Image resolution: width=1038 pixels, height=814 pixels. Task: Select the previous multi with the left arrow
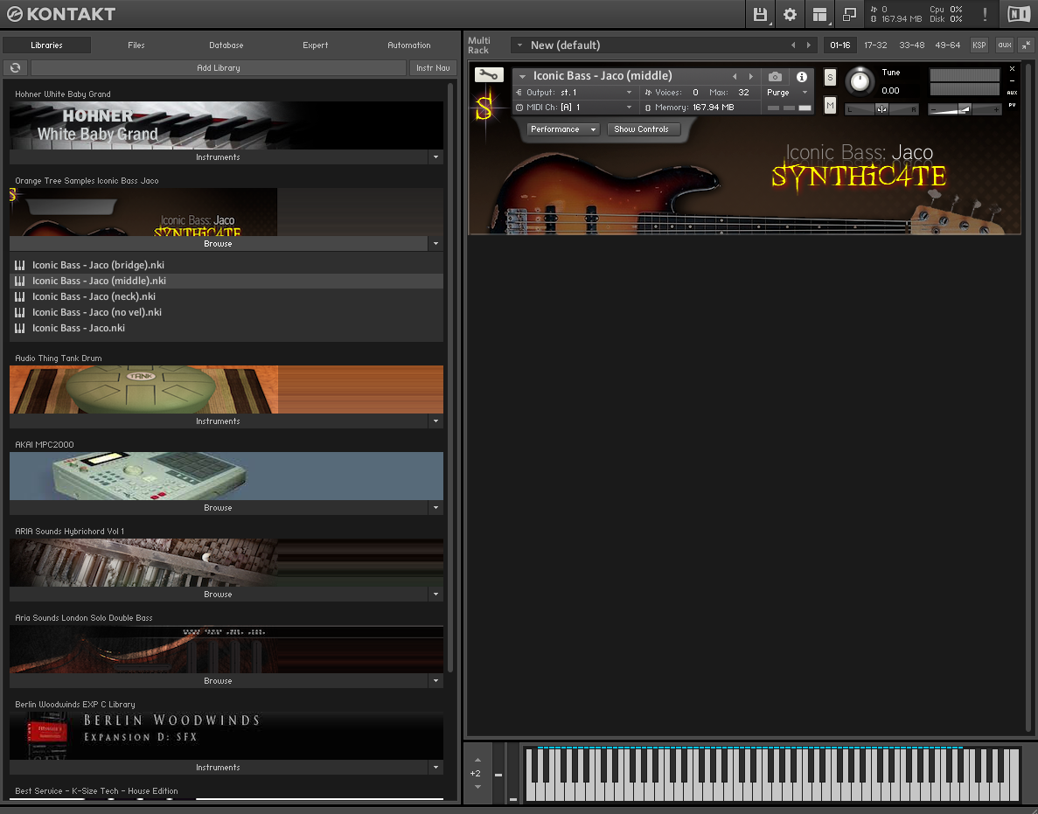(x=793, y=45)
